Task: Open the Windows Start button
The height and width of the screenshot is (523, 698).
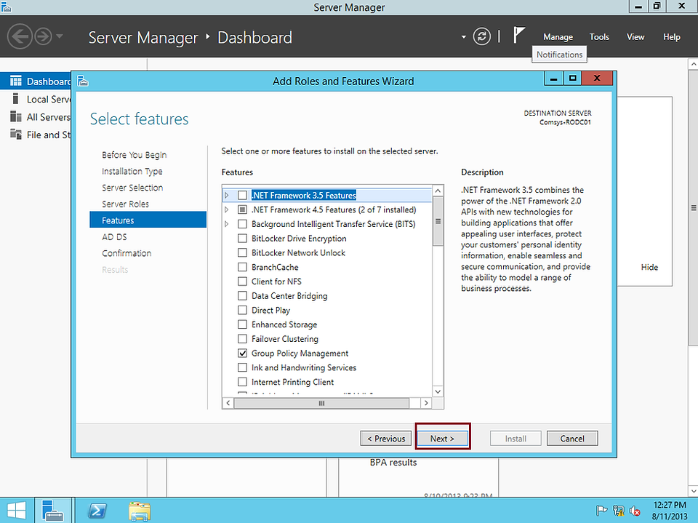Action: point(17,511)
